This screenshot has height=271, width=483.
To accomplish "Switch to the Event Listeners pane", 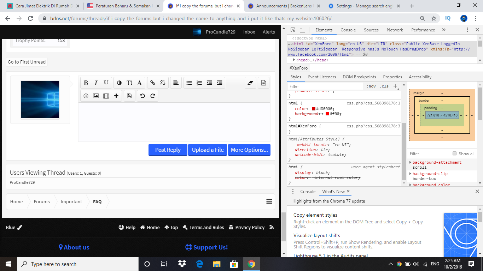I will click(322, 77).
